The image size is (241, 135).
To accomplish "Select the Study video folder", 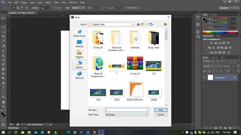I will pos(154,39).
